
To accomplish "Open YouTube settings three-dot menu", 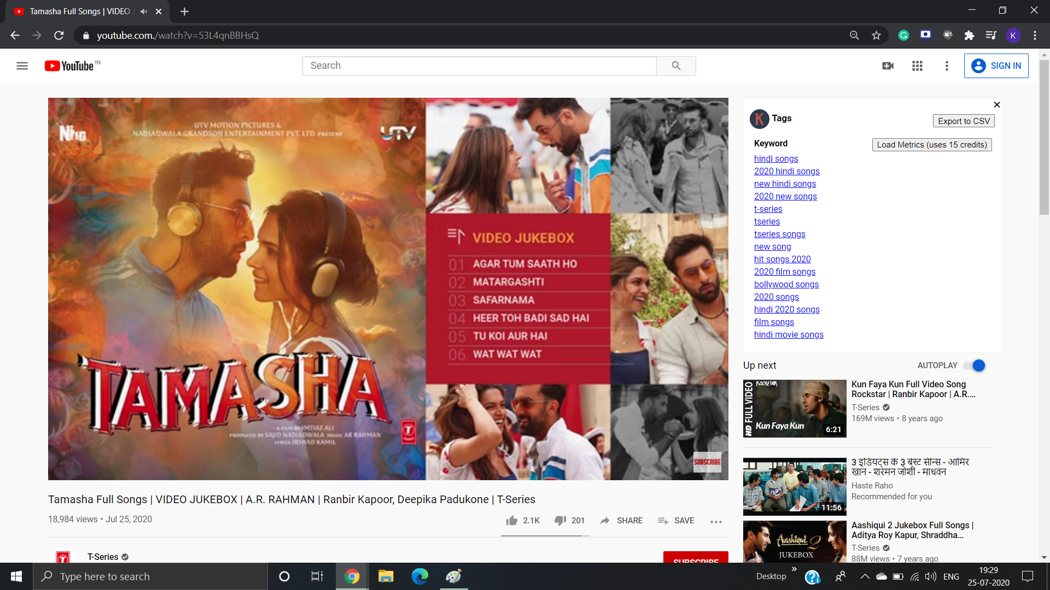I will point(947,66).
